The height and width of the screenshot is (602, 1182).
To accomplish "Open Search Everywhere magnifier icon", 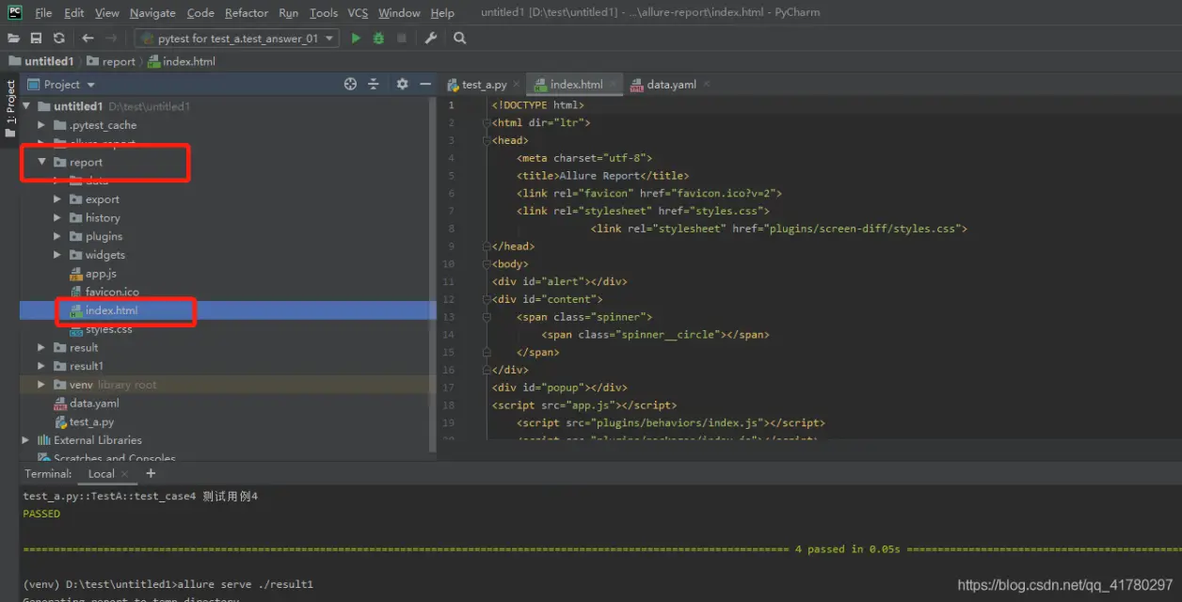I will (x=459, y=38).
